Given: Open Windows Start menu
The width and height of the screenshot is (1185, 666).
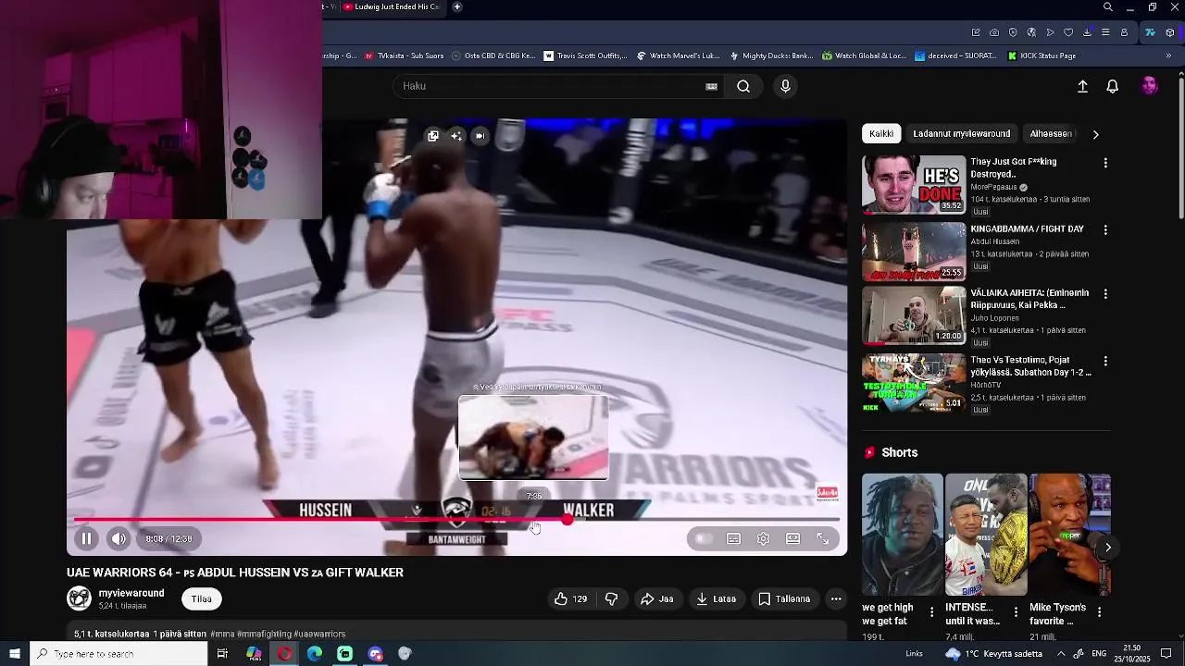Looking at the screenshot, I should (15, 654).
